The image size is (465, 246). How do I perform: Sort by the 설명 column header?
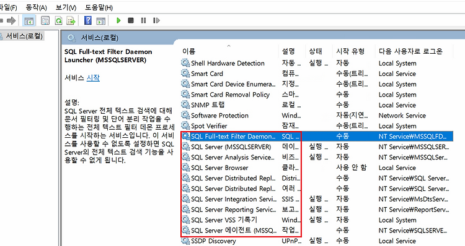click(x=288, y=51)
